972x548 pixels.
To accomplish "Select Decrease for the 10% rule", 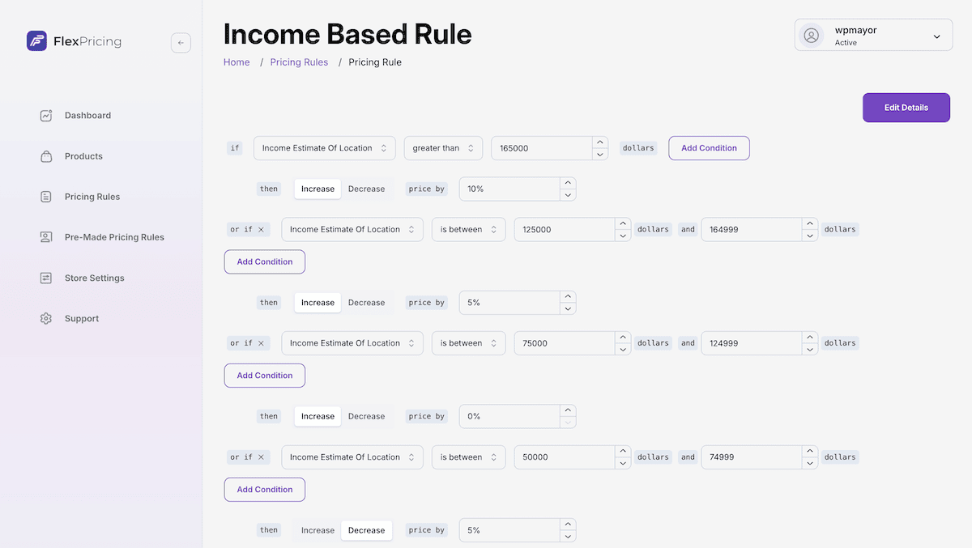I will [x=366, y=189].
